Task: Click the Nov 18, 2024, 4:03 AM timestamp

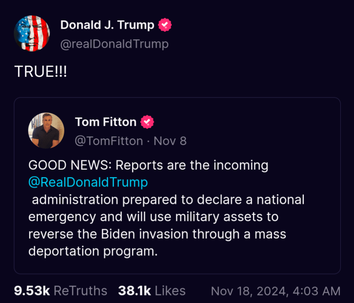Action: (275, 291)
